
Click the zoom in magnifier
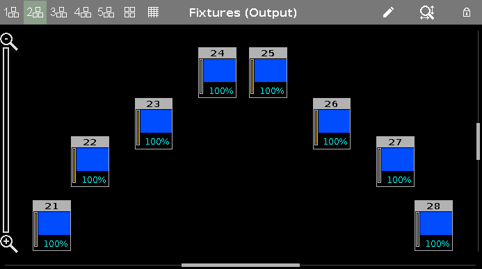tap(9, 244)
